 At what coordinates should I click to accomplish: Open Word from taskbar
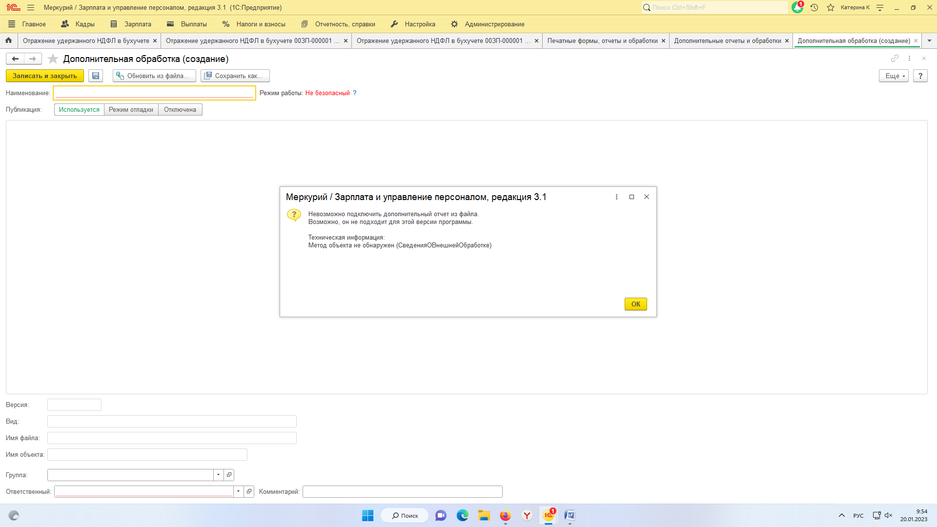(570, 515)
